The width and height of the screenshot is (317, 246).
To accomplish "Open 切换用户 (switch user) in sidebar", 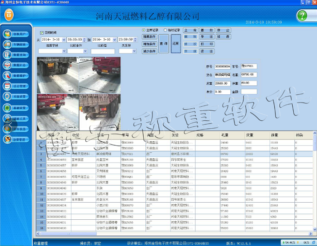I will [x=16, y=34].
